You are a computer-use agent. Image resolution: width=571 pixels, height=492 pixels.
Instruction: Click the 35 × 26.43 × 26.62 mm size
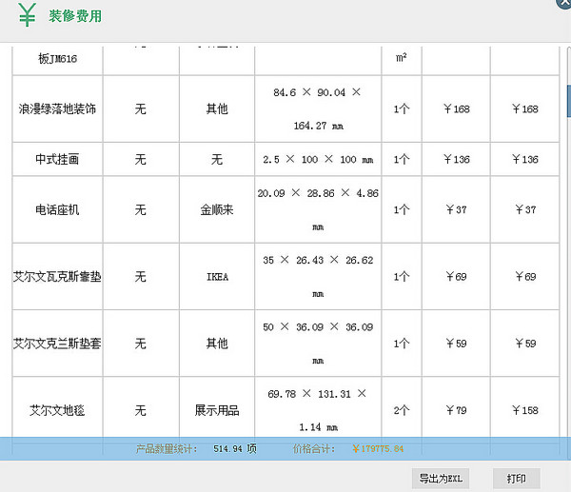point(318,277)
